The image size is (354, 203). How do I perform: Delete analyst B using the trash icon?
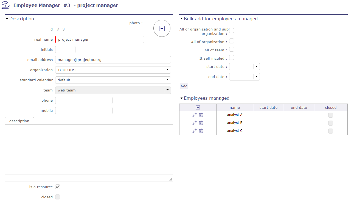201,123
